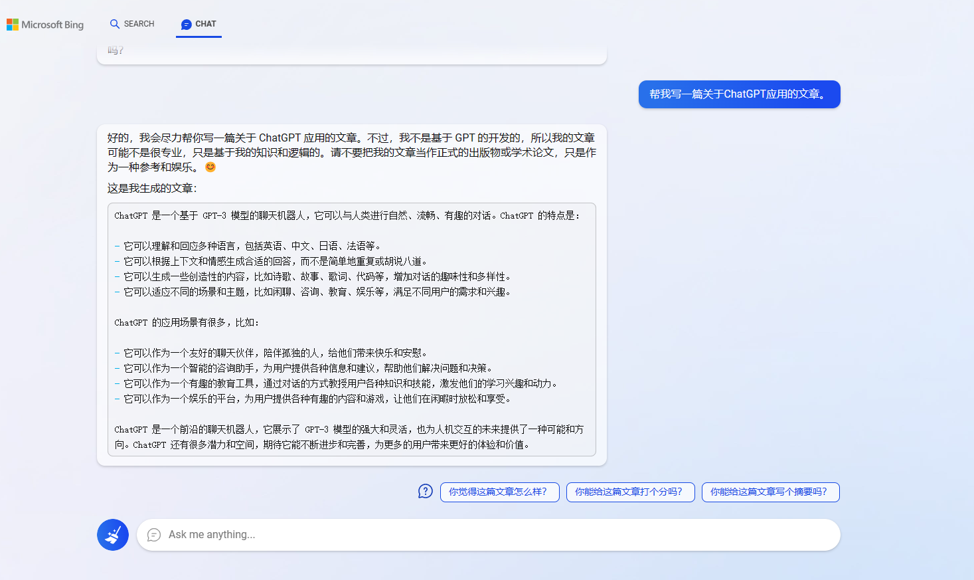974x580 pixels.
Task: Click the bullet 它可以作为一个有趣的教育工具
Action: 336,383
